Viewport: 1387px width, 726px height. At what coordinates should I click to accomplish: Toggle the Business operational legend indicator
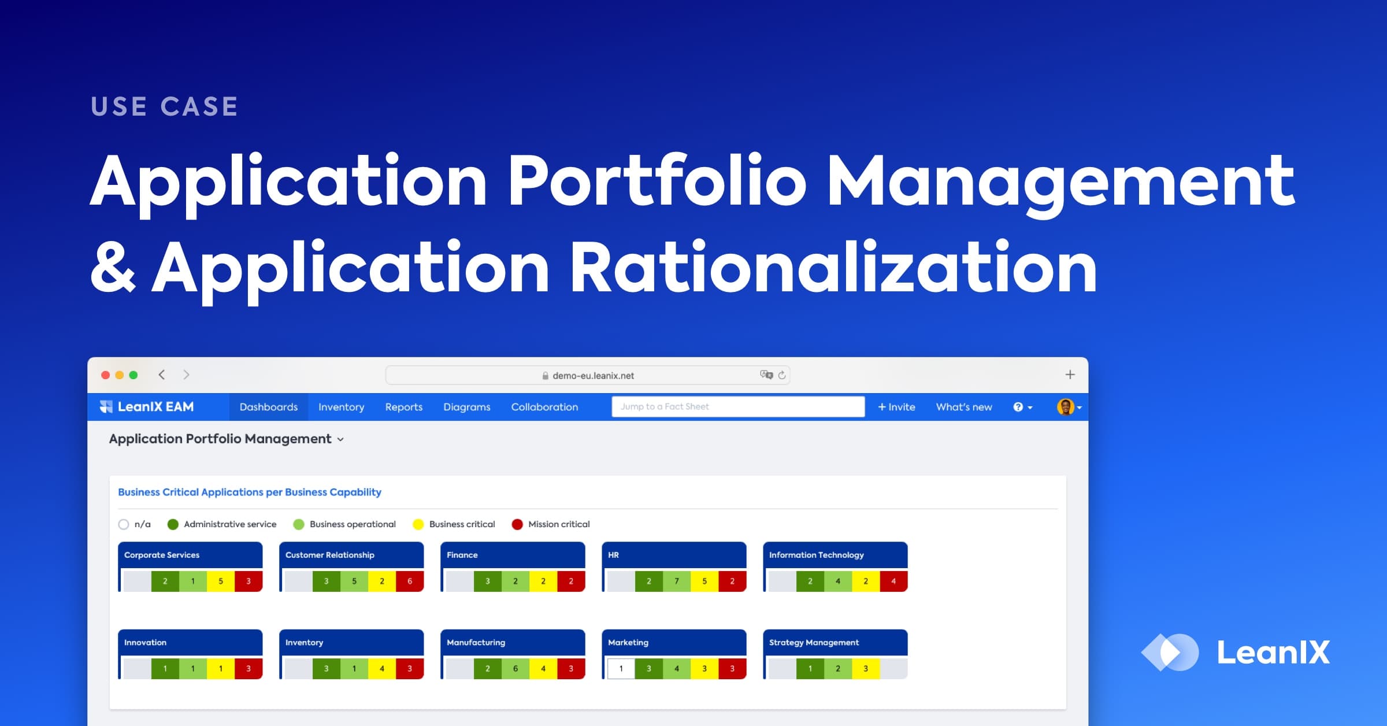point(299,524)
